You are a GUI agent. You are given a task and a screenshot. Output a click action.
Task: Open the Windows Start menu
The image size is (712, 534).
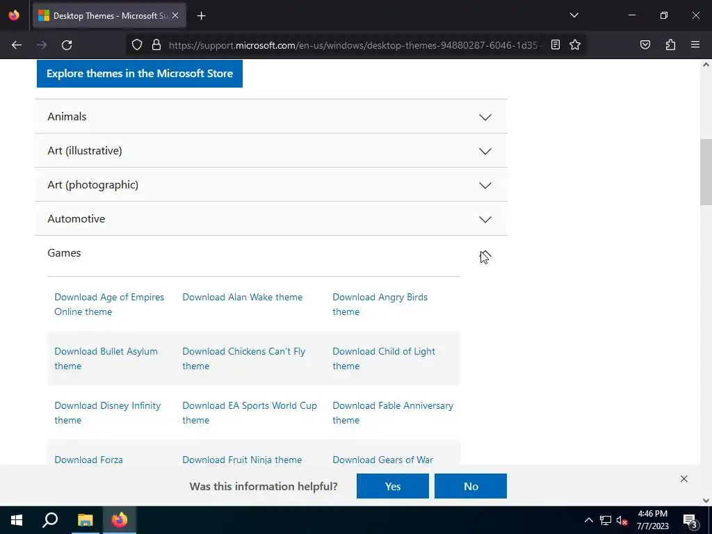(17, 520)
